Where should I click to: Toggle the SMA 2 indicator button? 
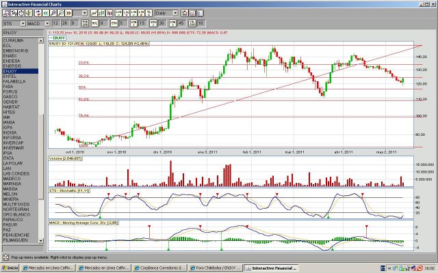153,23
